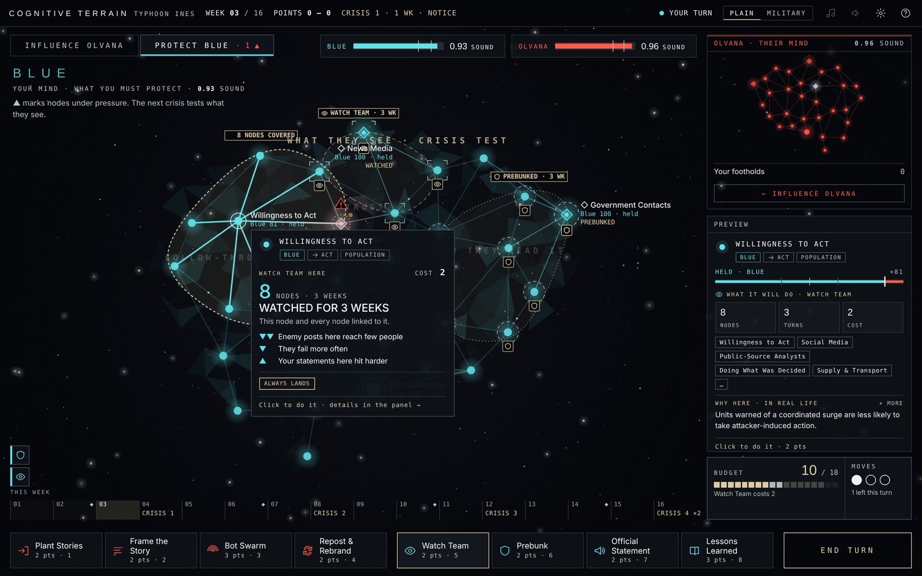
Task: Click the END TURN button
Action: coord(847,551)
